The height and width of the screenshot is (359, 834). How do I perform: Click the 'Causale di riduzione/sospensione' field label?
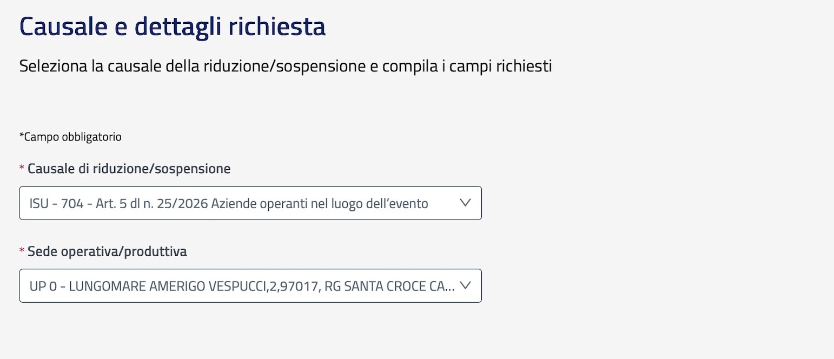(129, 169)
